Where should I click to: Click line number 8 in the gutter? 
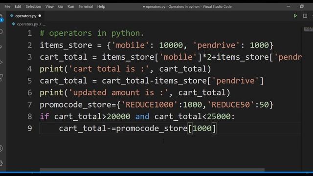tap(29, 116)
